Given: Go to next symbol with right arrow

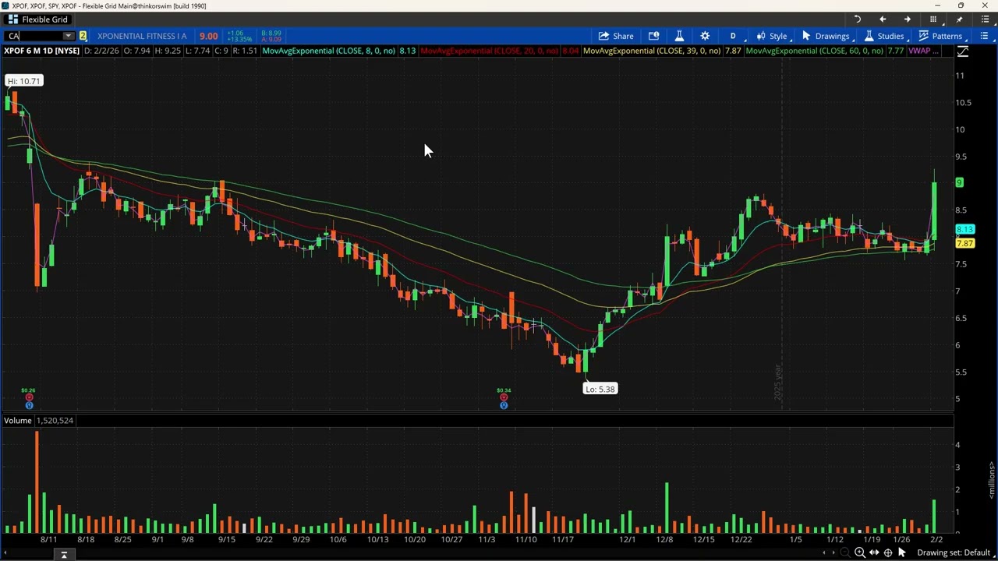Looking at the screenshot, I should click(x=908, y=19).
